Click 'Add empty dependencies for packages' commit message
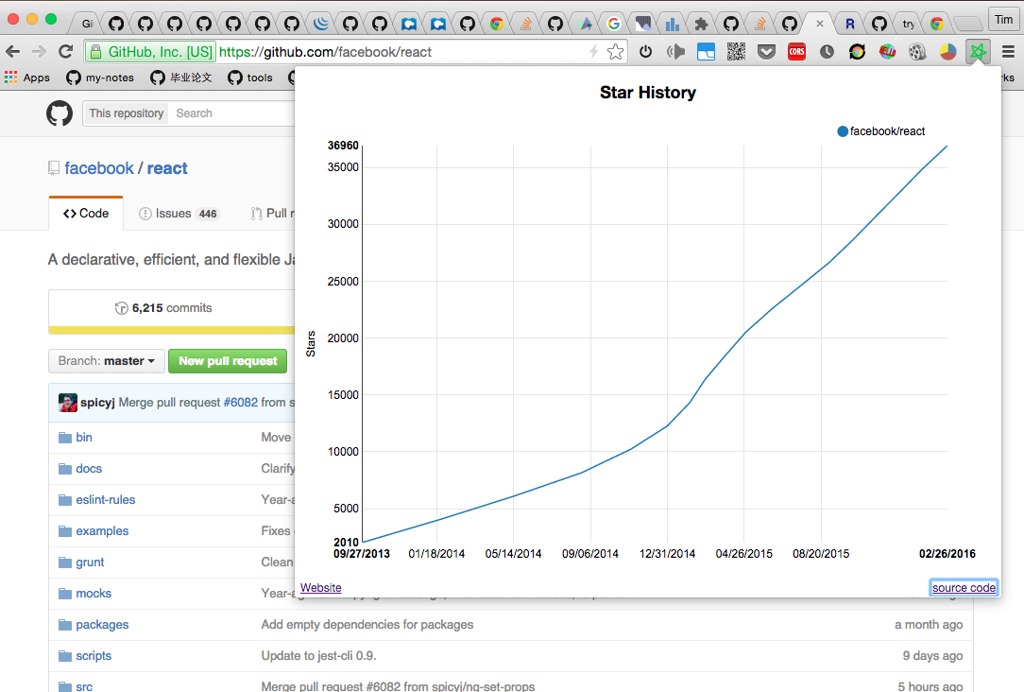This screenshot has width=1024, height=692. point(367,625)
